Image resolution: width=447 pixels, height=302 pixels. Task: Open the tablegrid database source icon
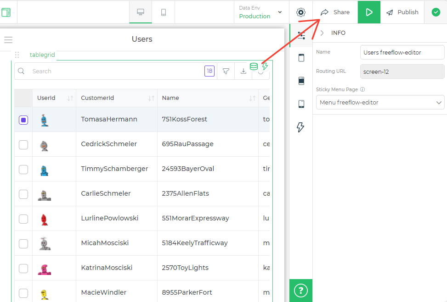pos(254,66)
